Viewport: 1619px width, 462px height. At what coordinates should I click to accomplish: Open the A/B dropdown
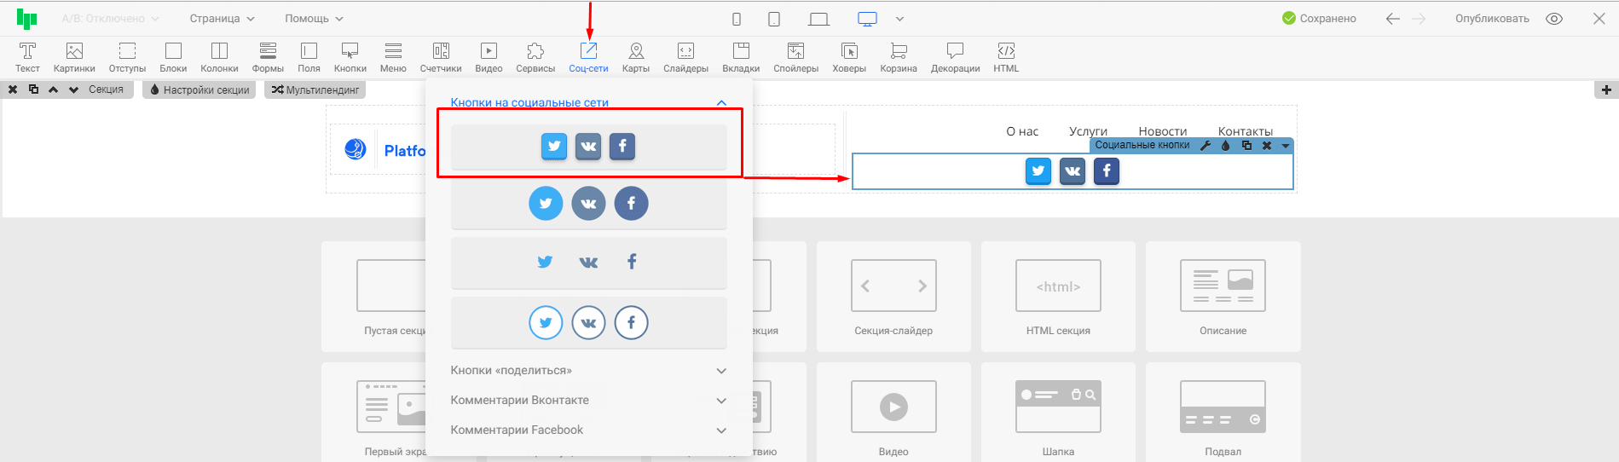(110, 19)
